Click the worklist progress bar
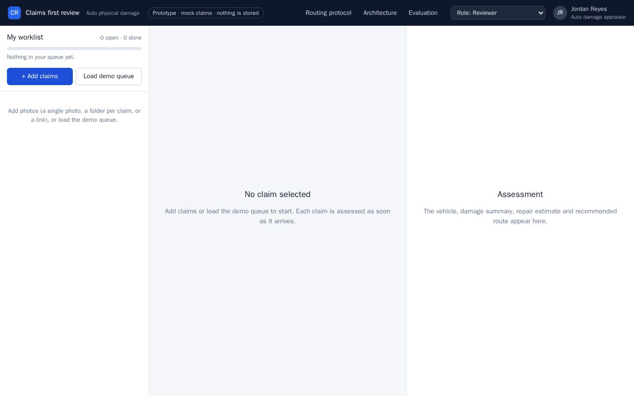The image size is (634, 396). click(x=74, y=49)
